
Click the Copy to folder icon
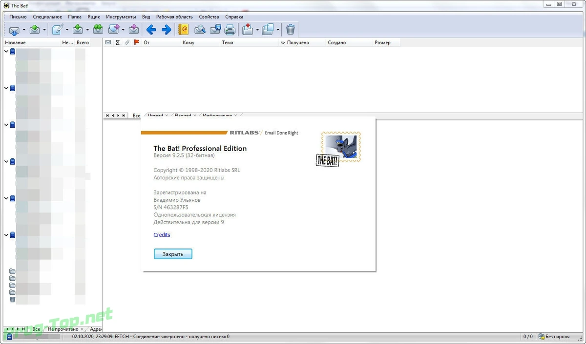268,30
